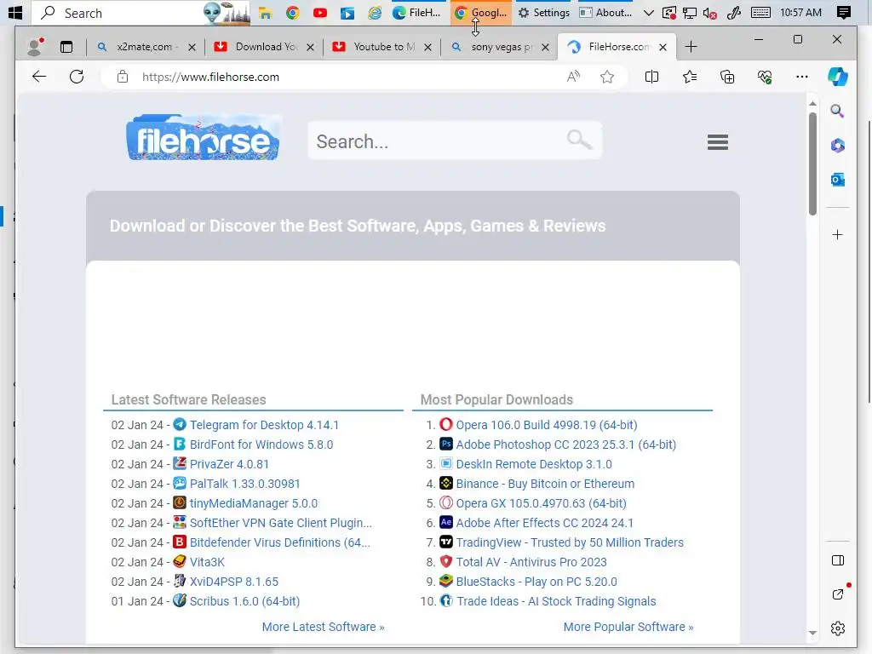Open Adobe Photoshop CC 2023 link
Image resolution: width=872 pixels, height=654 pixels.
pyautogui.click(x=566, y=445)
